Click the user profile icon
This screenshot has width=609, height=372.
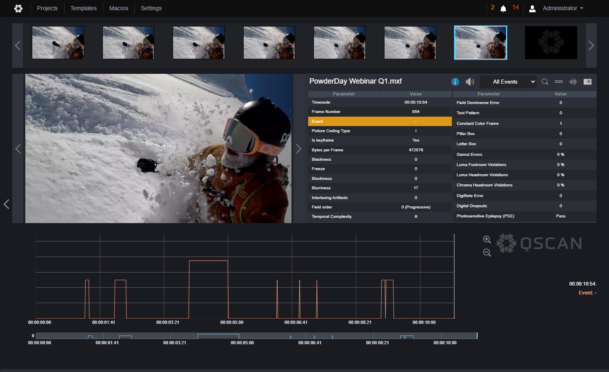click(532, 9)
